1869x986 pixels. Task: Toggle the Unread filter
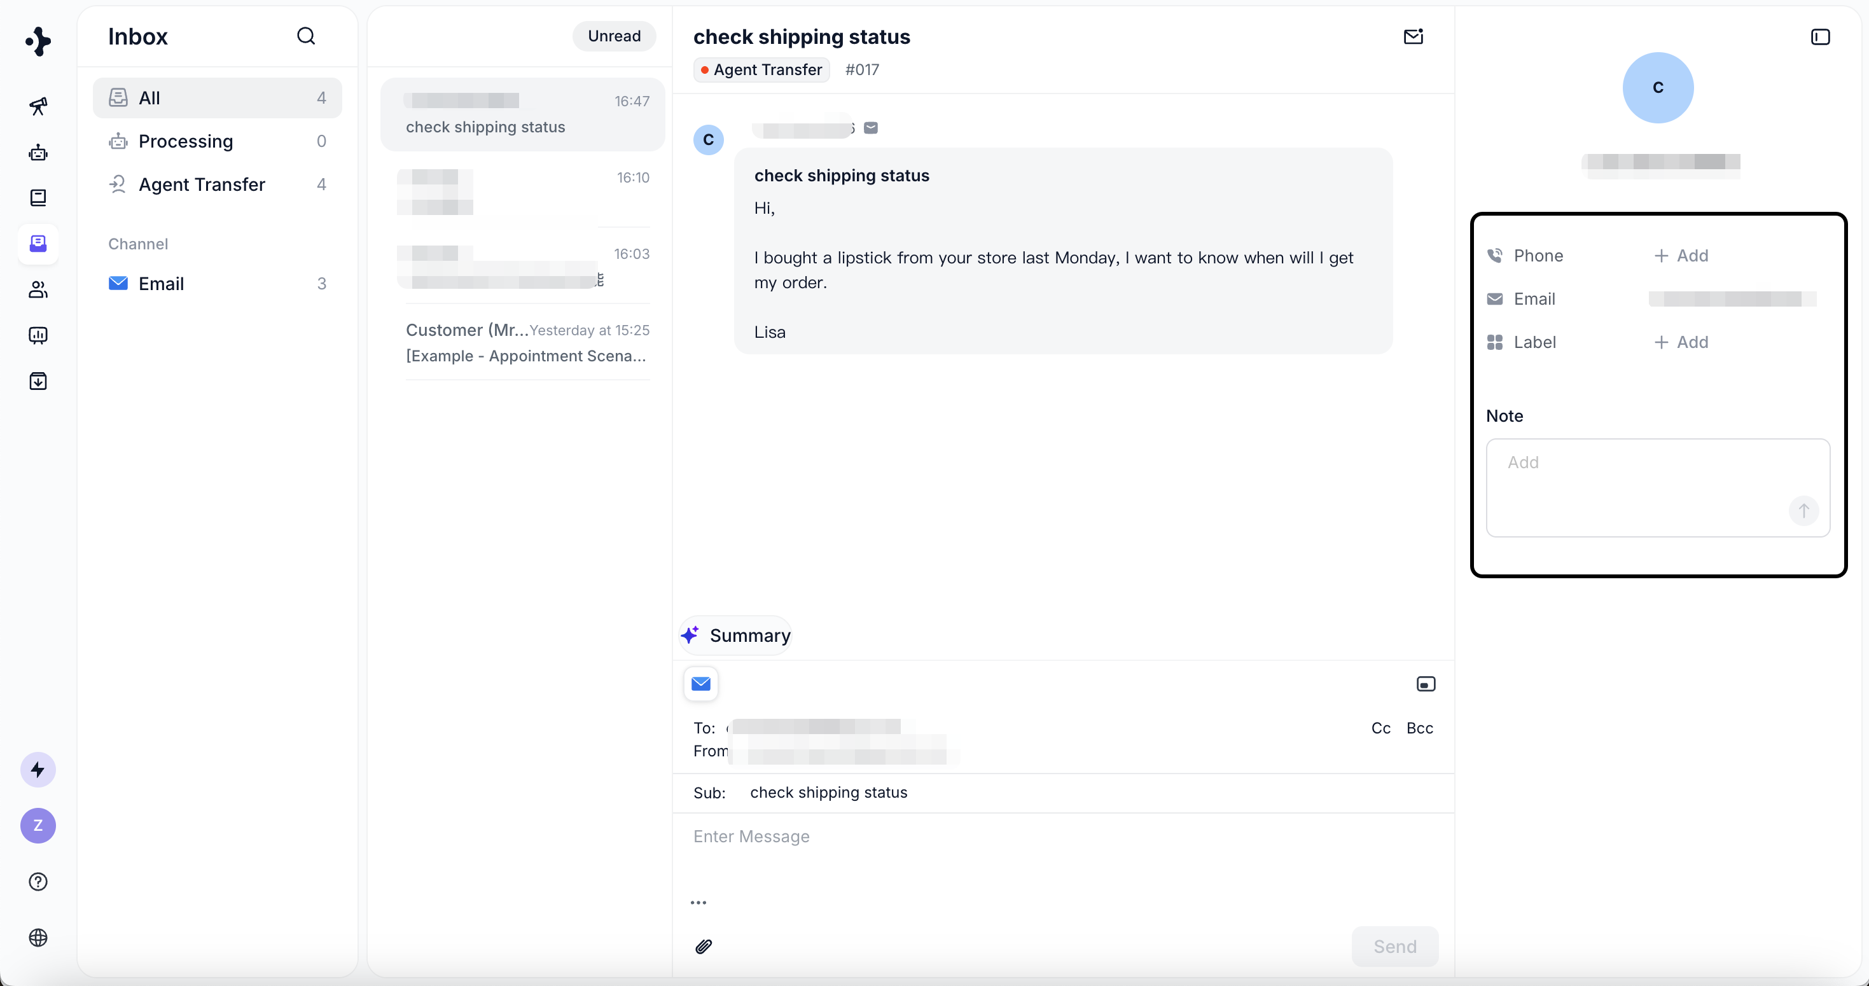tap(614, 36)
